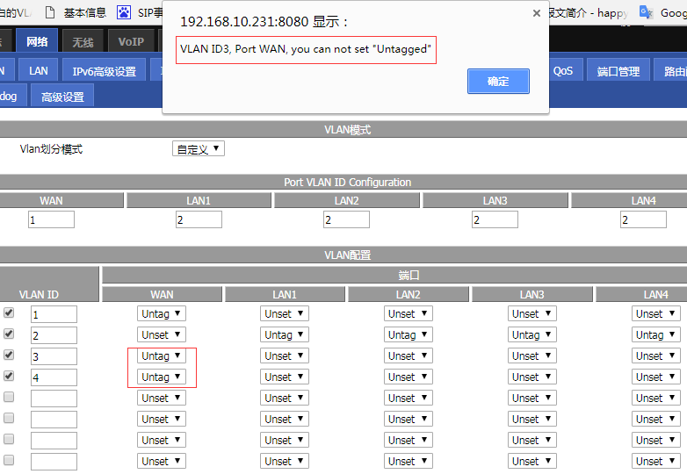Screen dimensions: 687x474
Task: Enable the fifth VLAN row checkbox
Action: [x=9, y=397]
